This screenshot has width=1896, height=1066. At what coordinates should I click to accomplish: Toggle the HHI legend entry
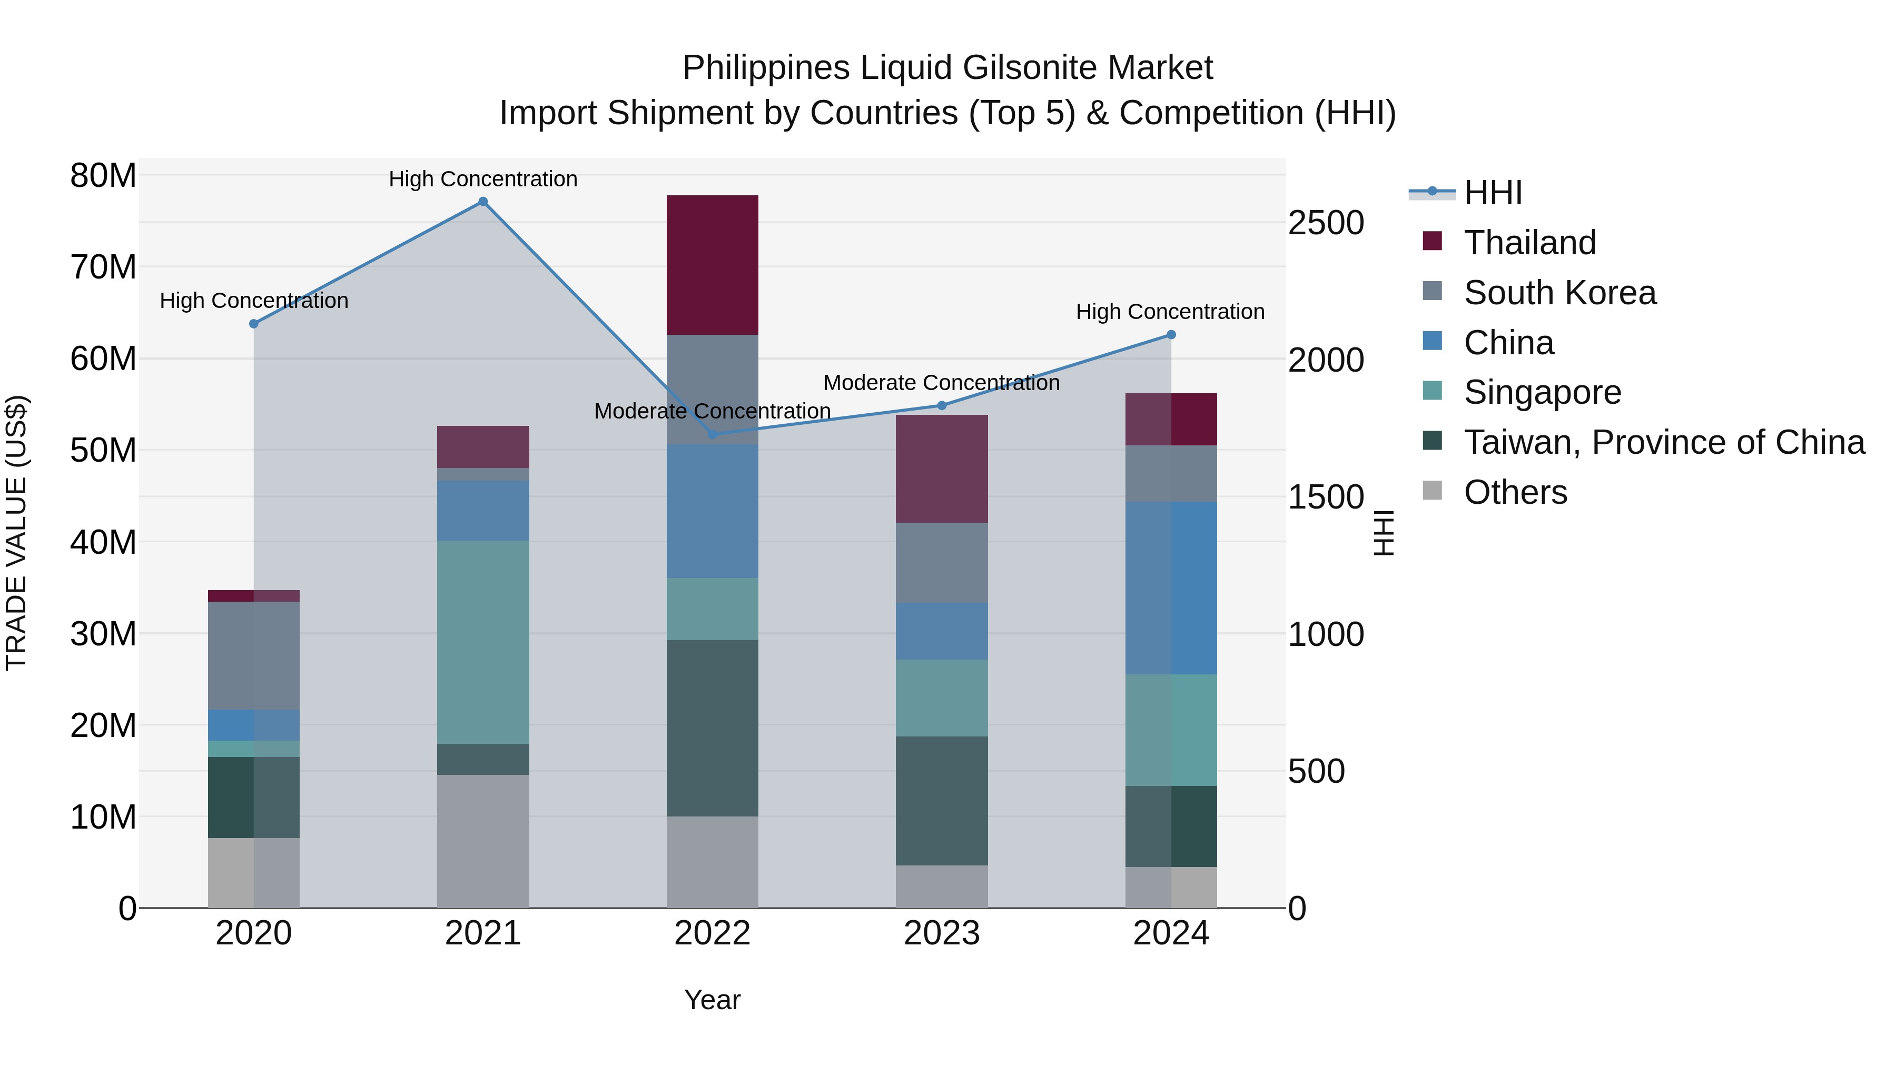point(1465,193)
